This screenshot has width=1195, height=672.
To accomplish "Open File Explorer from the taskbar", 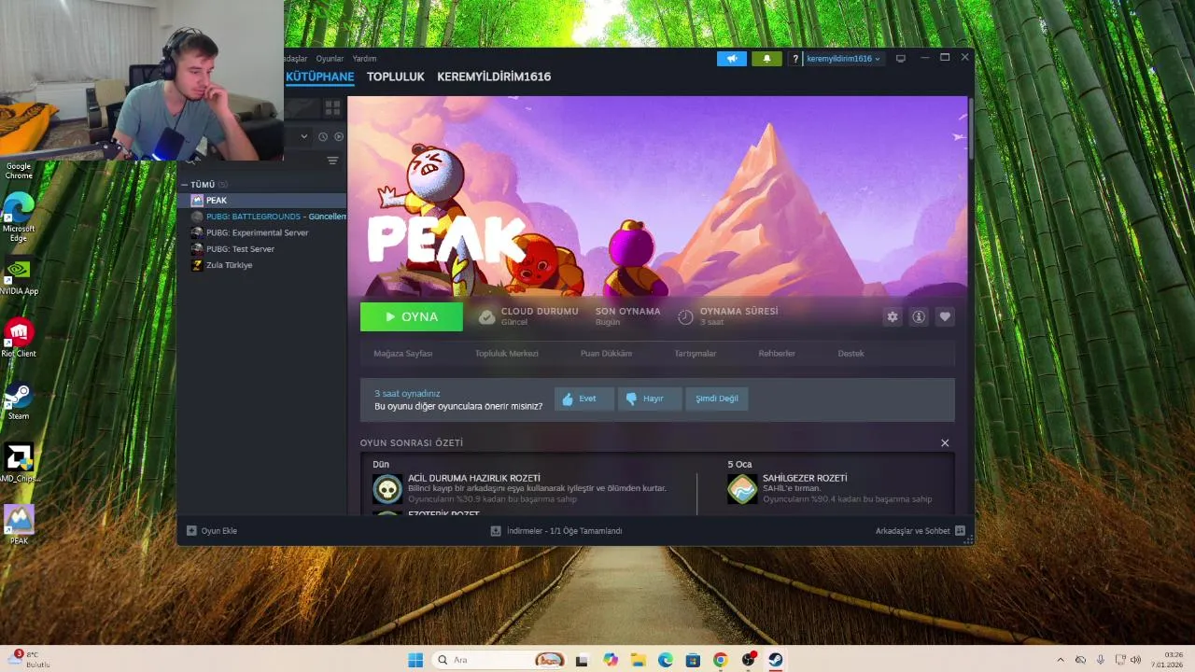I will coord(638,660).
